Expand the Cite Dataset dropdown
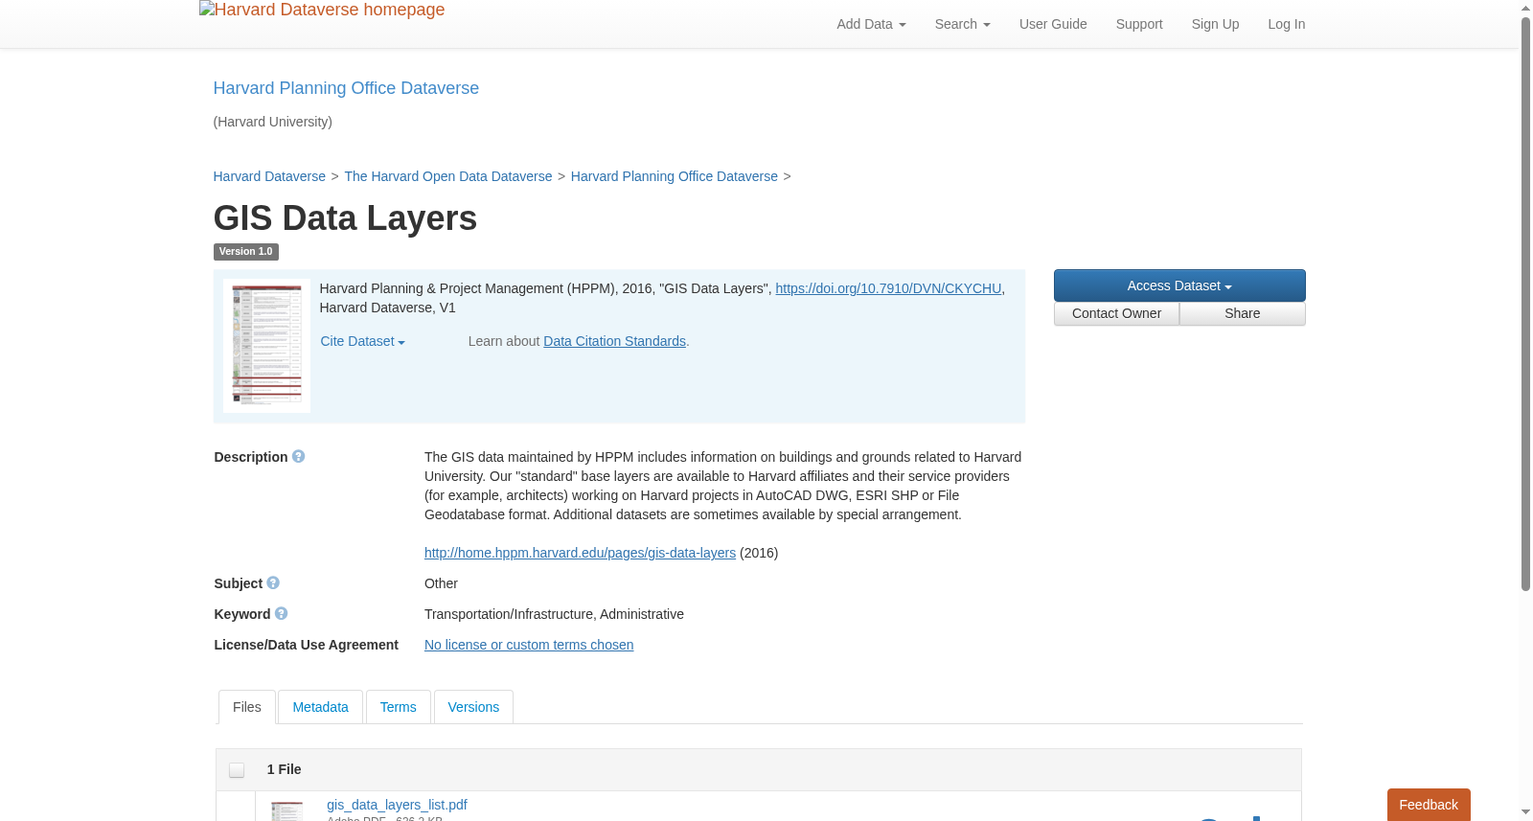The height and width of the screenshot is (821, 1533). pyautogui.click(x=362, y=341)
